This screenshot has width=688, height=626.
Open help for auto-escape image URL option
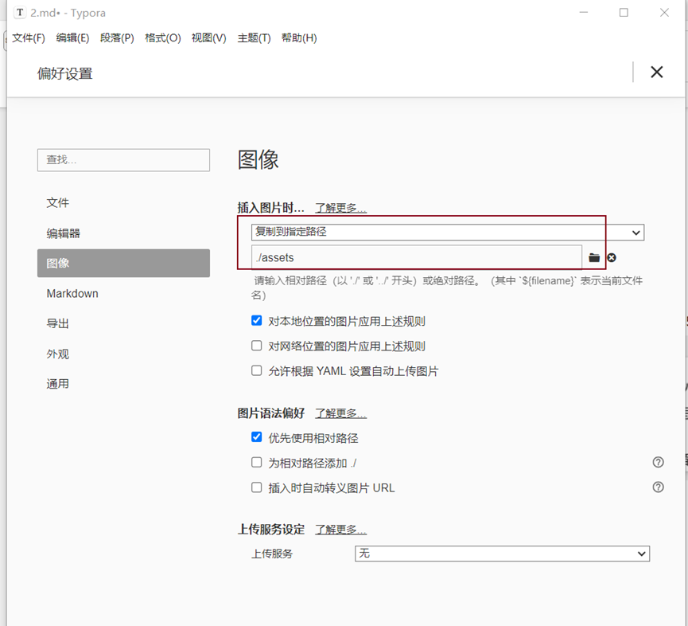point(658,487)
